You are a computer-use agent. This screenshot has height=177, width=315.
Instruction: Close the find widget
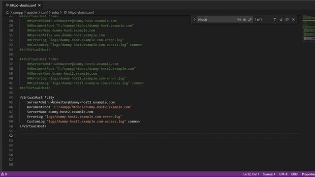click(x=293, y=20)
